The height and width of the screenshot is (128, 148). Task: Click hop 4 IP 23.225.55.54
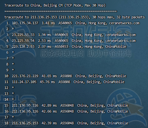(x=23, y=41)
